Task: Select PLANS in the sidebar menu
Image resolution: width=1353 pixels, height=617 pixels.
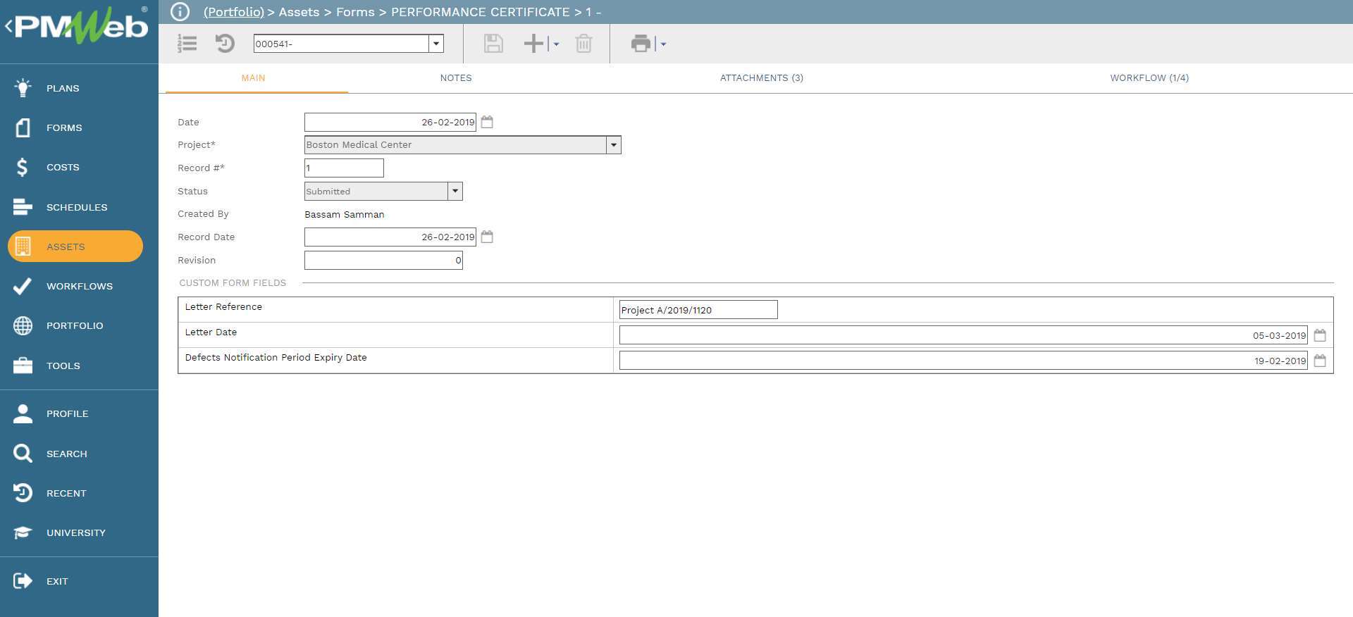Action: tap(63, 89)
